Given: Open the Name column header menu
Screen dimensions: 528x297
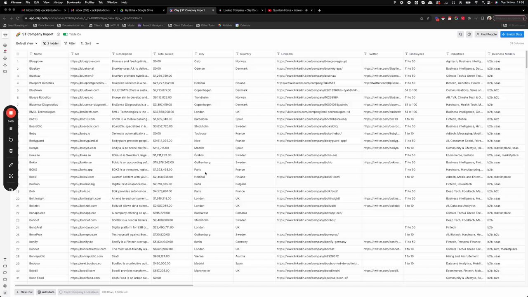Looking at the screenshot, I should coord(48,54).
